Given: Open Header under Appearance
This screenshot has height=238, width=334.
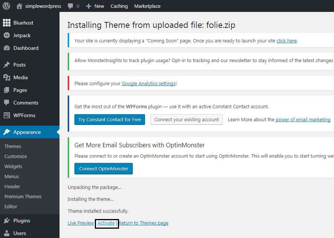Looking at the screenshot, I should (12, 186).
